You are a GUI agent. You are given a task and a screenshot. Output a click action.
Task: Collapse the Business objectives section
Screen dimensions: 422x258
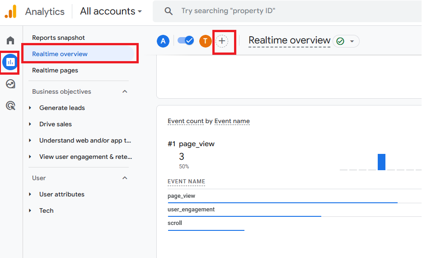125,92
